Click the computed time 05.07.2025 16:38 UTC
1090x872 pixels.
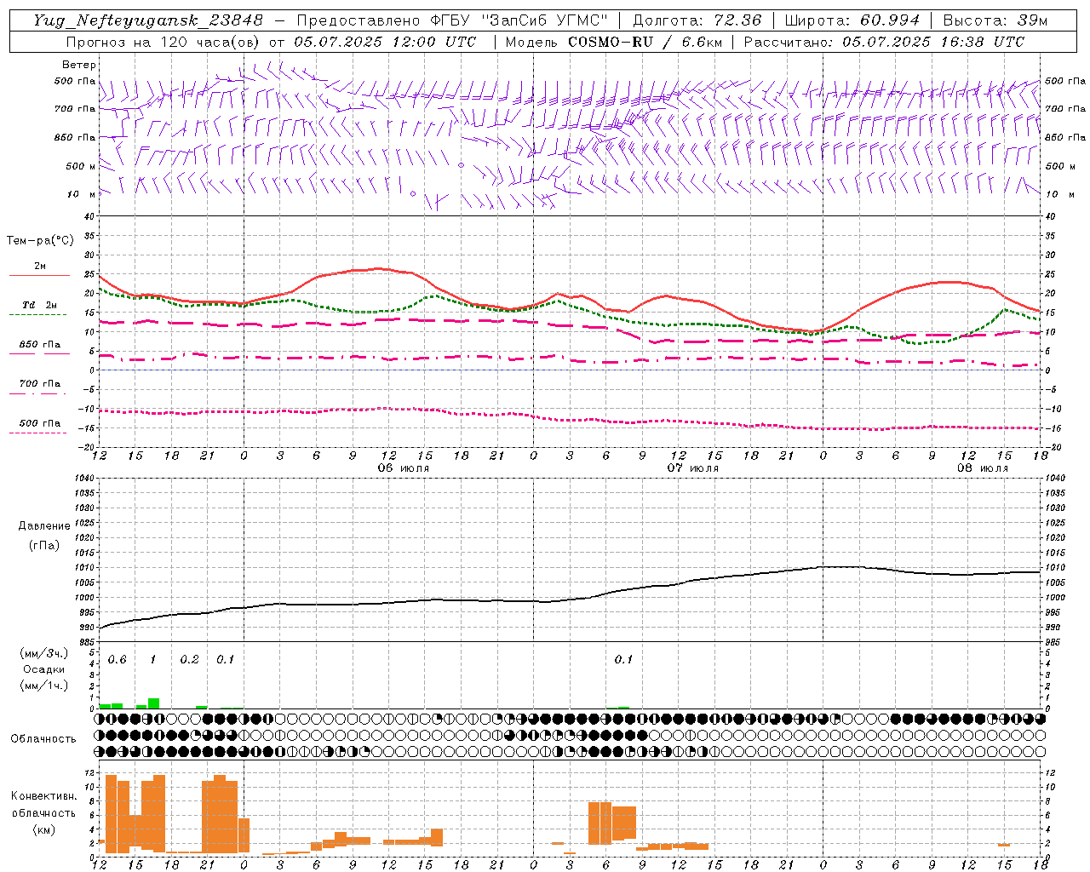(x=933, y=42)
